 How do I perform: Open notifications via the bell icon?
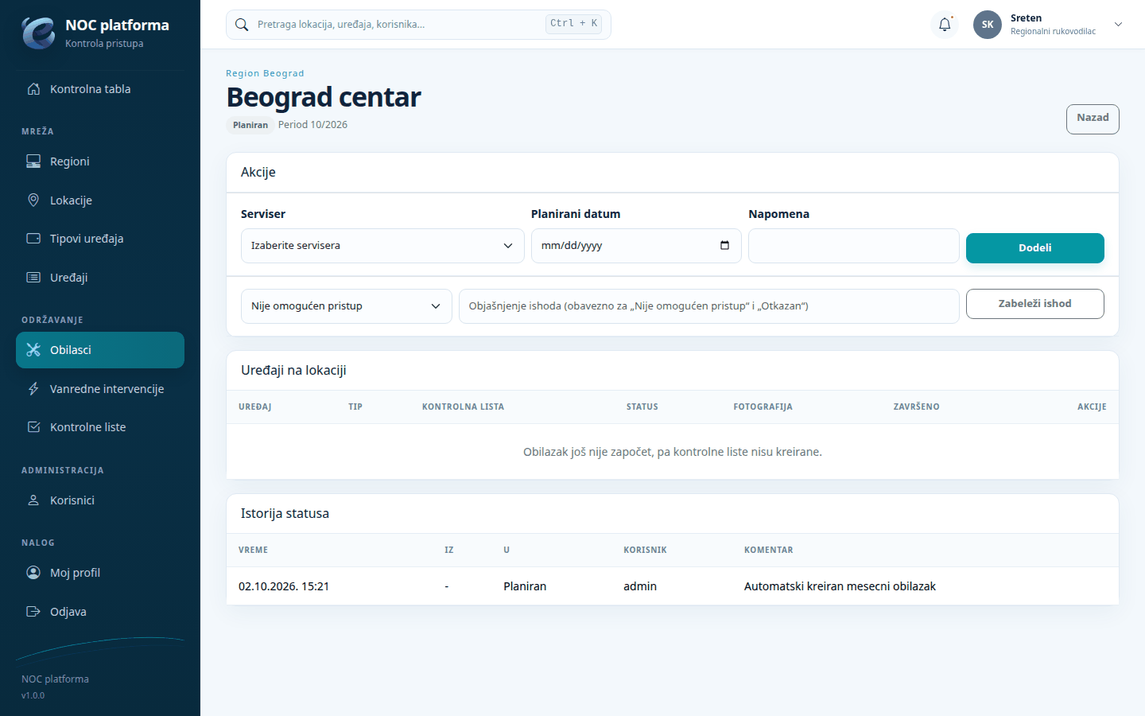click(945, 25)
